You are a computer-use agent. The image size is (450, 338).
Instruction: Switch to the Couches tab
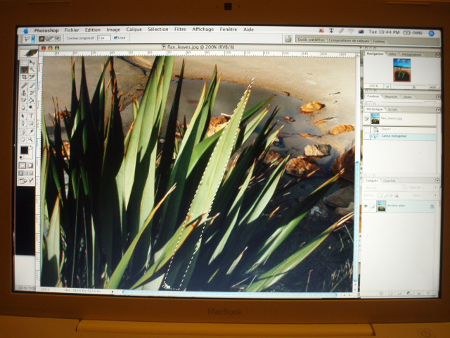[390, 181]
